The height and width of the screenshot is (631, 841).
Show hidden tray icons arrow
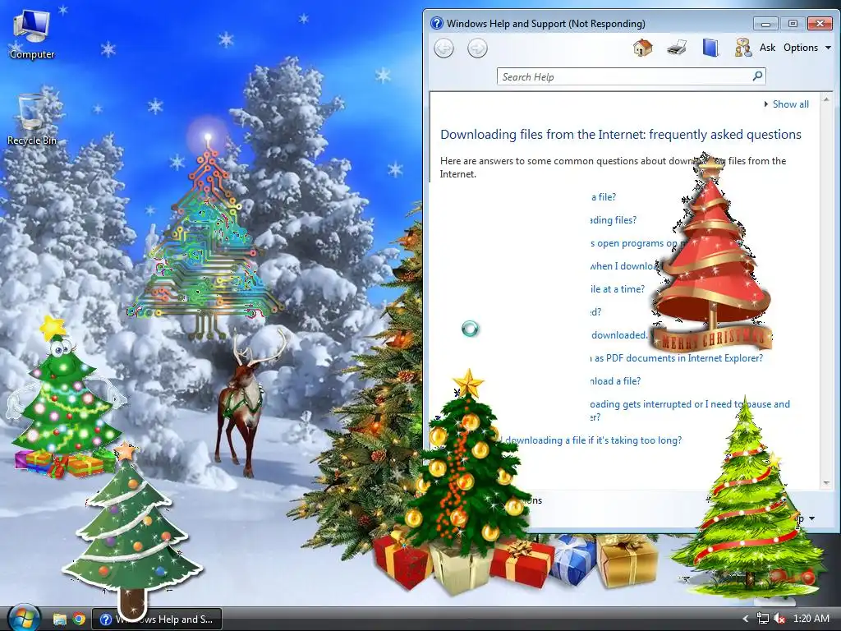click(x=745, y=619)
